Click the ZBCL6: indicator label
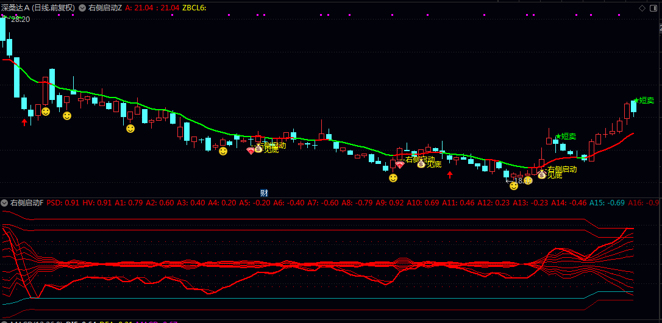Screen dimensions: 662x323 pyautogui.click(x=194, y=8)
